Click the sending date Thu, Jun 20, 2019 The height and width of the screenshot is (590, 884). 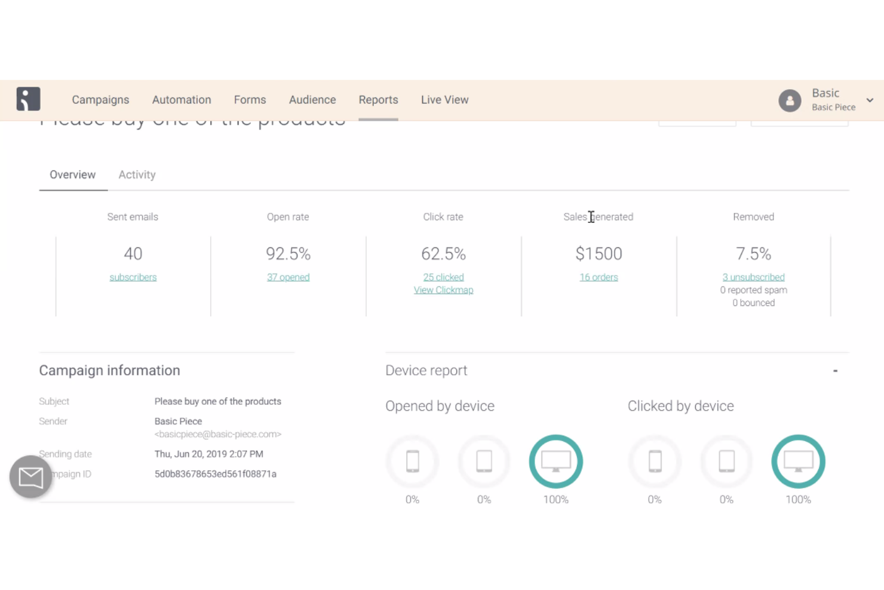pyautogui.click(x=209, y=454)
